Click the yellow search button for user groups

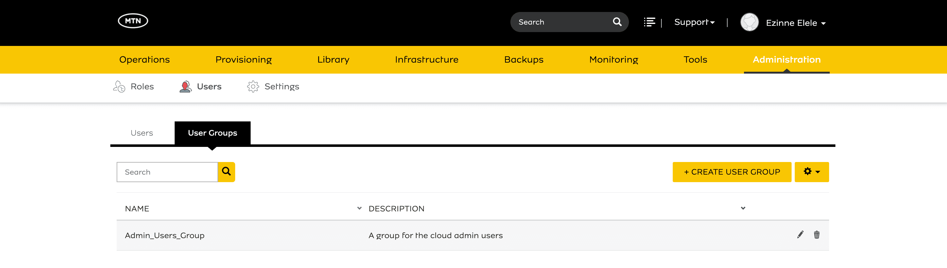pos(226,172)
